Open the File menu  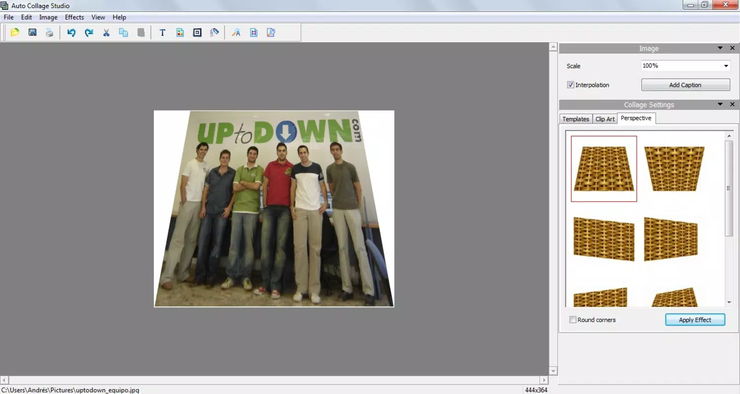(8, 17)
